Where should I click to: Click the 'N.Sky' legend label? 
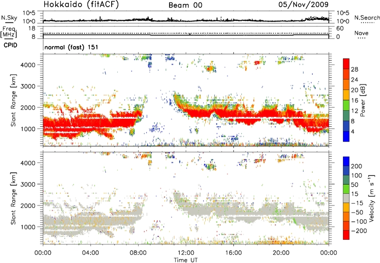tap(9, 18)
